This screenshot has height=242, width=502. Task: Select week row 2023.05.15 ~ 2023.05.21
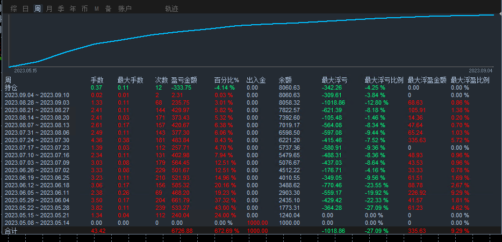(37, 215)
